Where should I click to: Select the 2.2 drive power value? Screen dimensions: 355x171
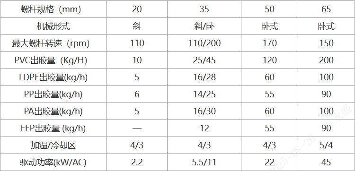[x=137, y=162]
